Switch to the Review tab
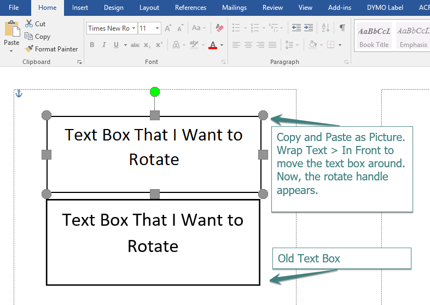 272,8
